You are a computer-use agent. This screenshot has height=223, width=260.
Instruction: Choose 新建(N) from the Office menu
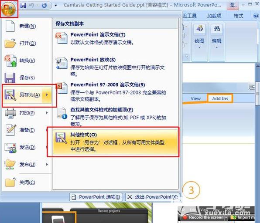[27, 26]
